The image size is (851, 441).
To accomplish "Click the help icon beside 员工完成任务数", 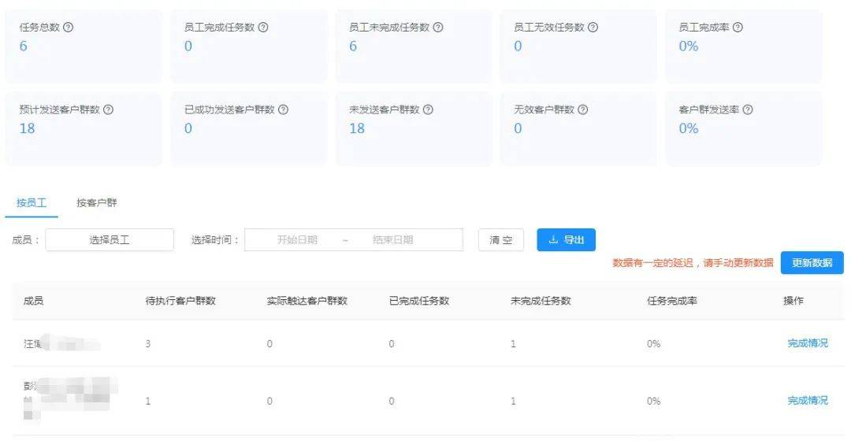I will pyautogui.click(x=263, y=27).
